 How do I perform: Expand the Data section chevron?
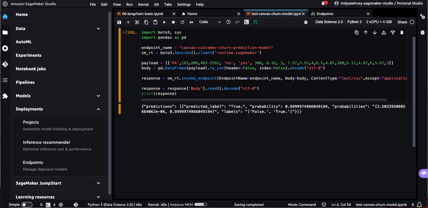(x=98, y=29)
